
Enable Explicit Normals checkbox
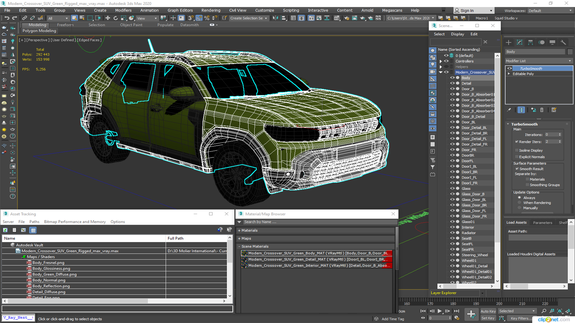click(517, 157)
